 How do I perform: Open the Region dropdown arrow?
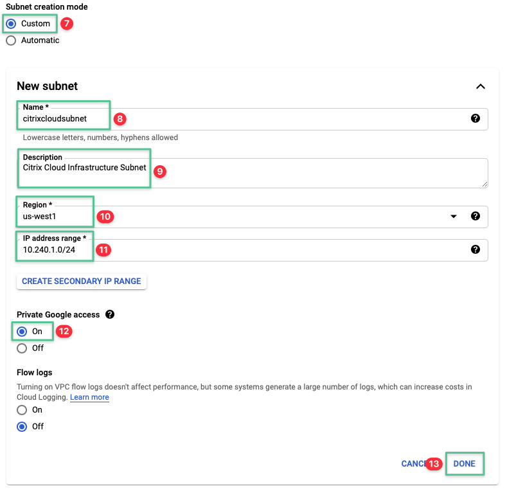coord(454,217)
